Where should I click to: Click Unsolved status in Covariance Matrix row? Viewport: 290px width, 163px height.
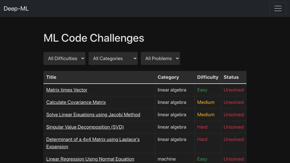point(234,102)
